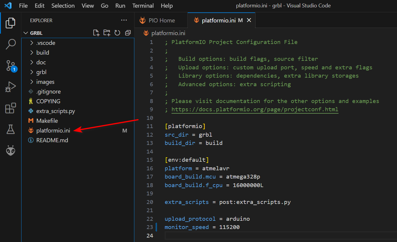Screen dimensions: 397x242
Task: Open the Search view in activity bar
Action: 10,44
